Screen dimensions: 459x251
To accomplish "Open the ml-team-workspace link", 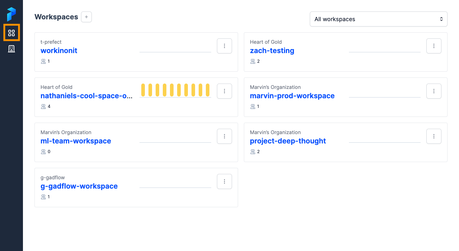I will tap(76, 141).
